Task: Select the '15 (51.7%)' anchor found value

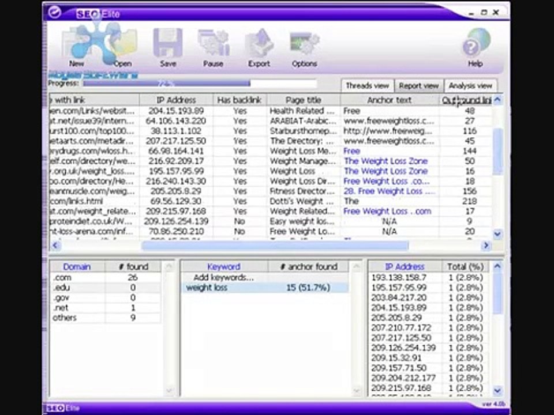Action: tap(308, 288)
